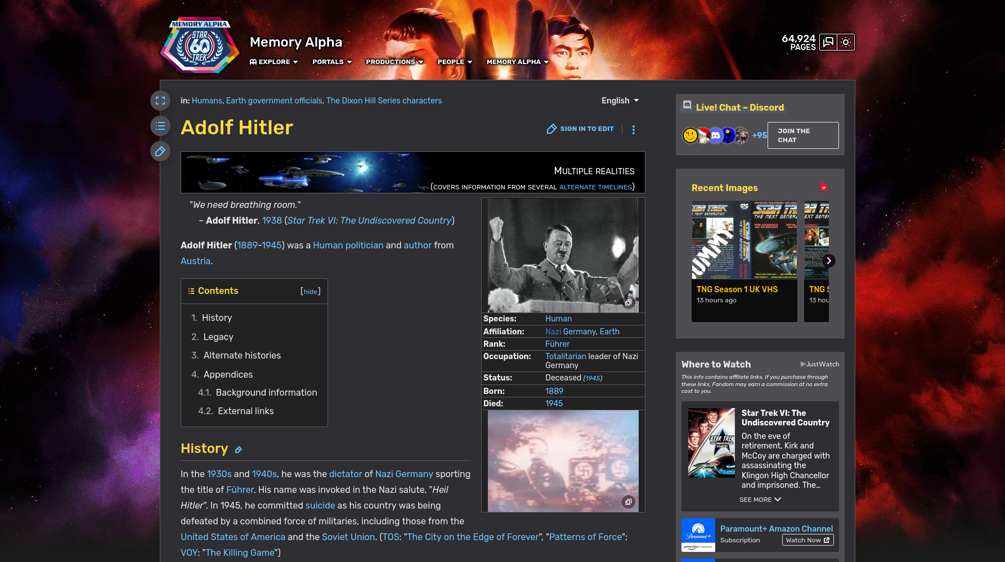Expand See More in Where to Watch
Image resolution: width=1005 pixels, height=562 pixels.
pos(760,500)
